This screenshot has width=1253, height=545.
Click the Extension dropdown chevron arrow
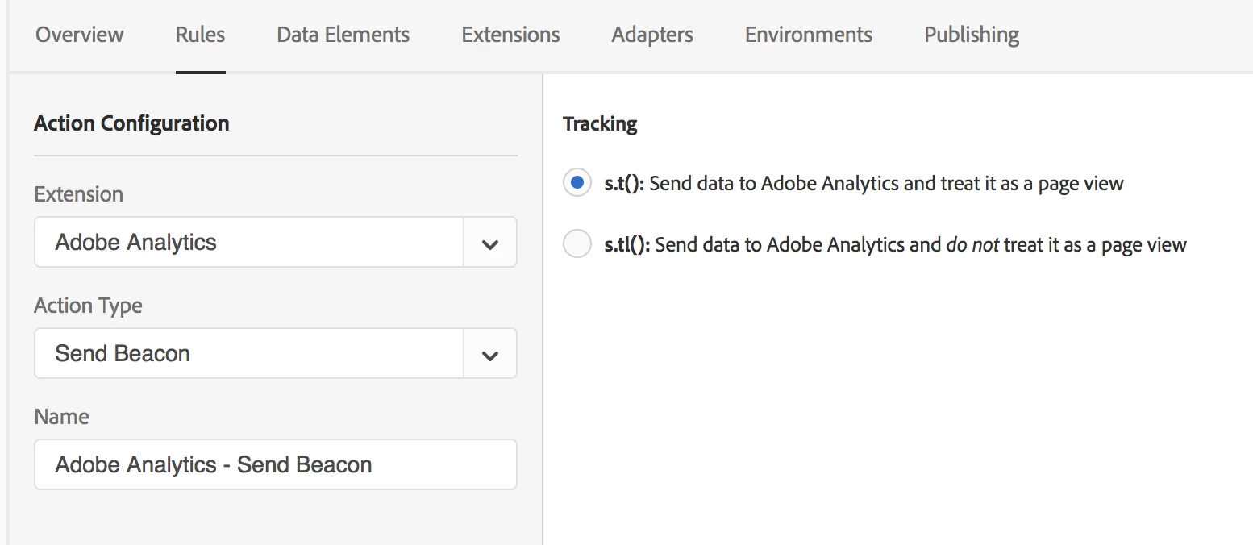(x=490, y=243)
